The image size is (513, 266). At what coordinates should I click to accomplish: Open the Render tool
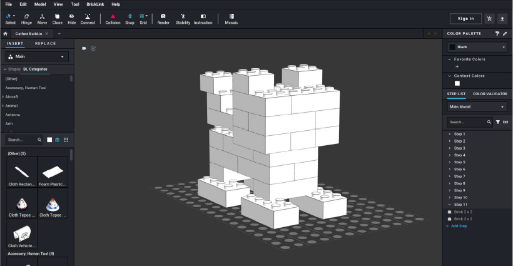(163, 18)
